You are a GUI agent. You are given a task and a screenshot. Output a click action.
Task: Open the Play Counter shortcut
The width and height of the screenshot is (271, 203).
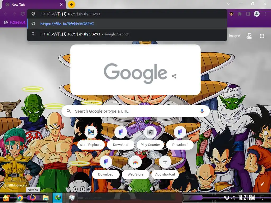click(150, 138)
